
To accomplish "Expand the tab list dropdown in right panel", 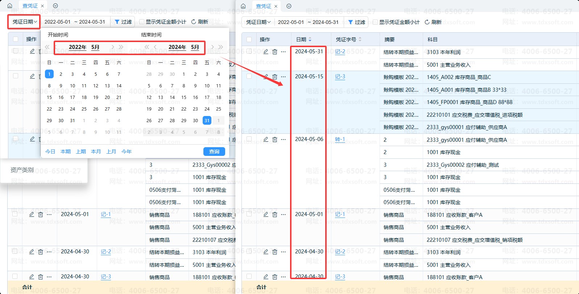I will click(289, 6).
